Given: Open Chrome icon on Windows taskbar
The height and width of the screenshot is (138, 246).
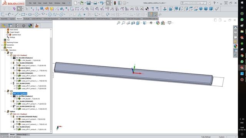Looking at the screenshot, I should pyautogui.click(x=242, y=56).
